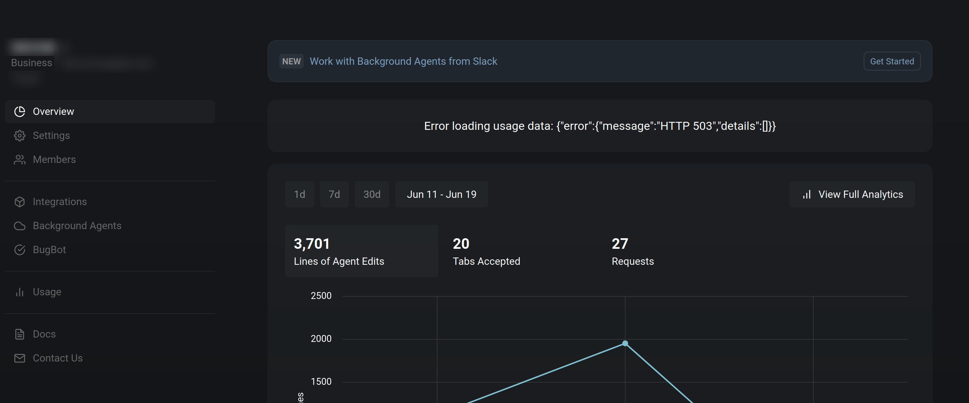
Task: Open the Docs link
Action: pyautogui.click(x=110, y=334)
